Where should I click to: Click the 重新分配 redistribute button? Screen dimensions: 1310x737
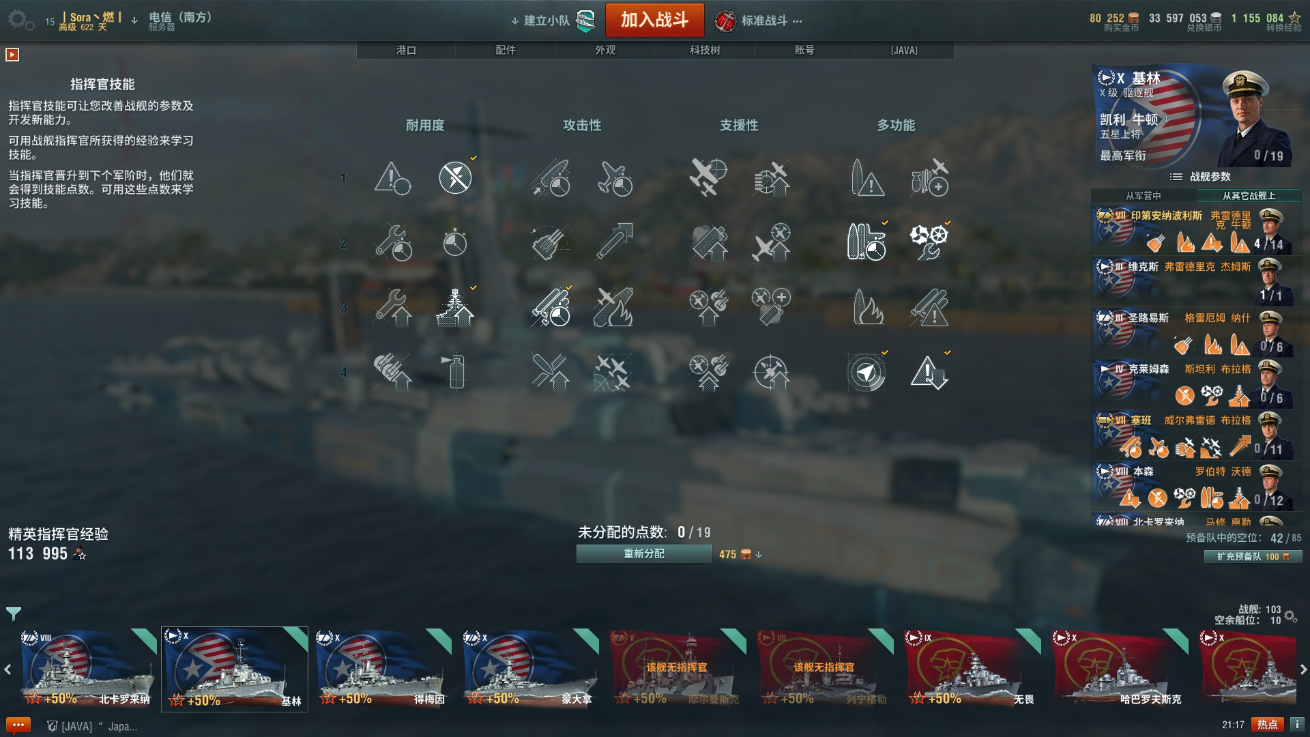643,554
